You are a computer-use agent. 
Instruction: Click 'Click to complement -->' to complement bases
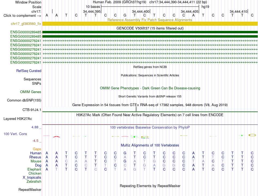[x=22, y=16]
